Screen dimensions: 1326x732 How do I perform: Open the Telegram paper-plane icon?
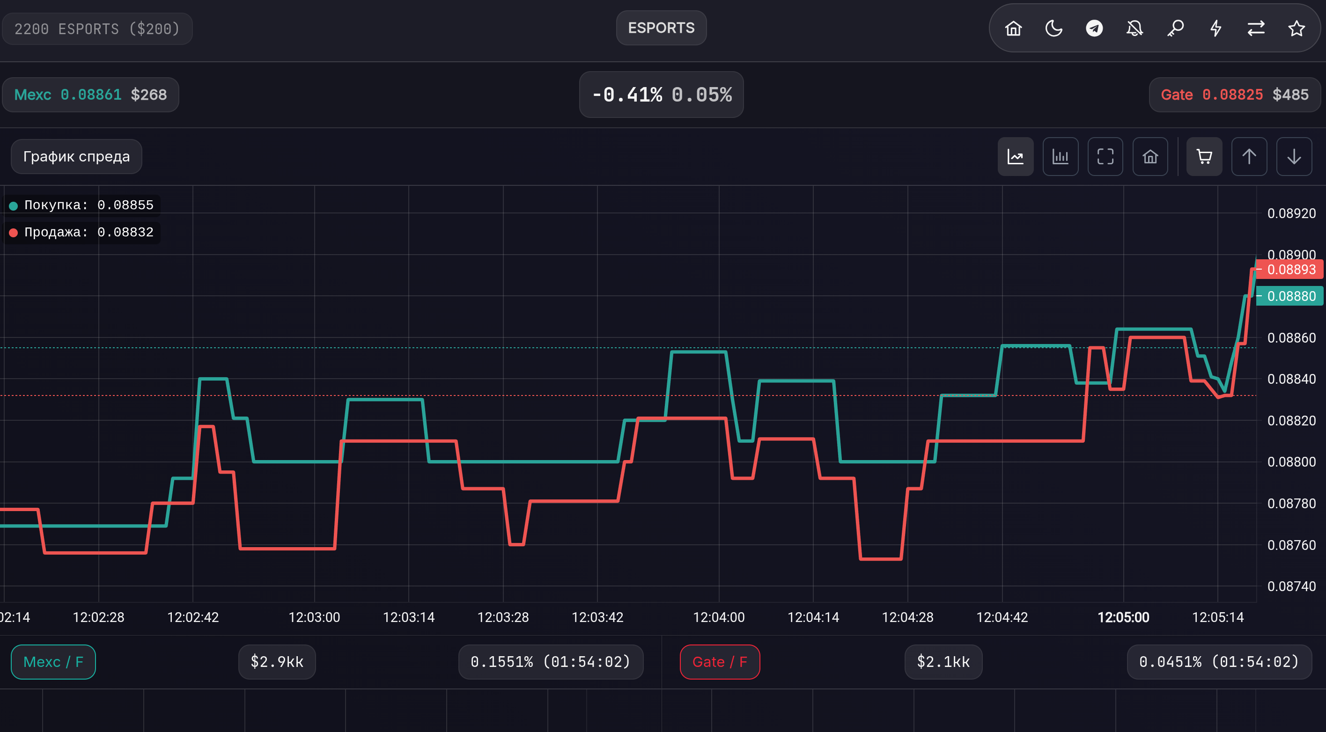pos(1094,28)
